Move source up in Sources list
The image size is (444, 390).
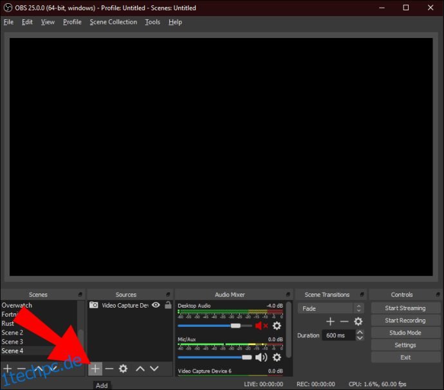click(140, 369)
